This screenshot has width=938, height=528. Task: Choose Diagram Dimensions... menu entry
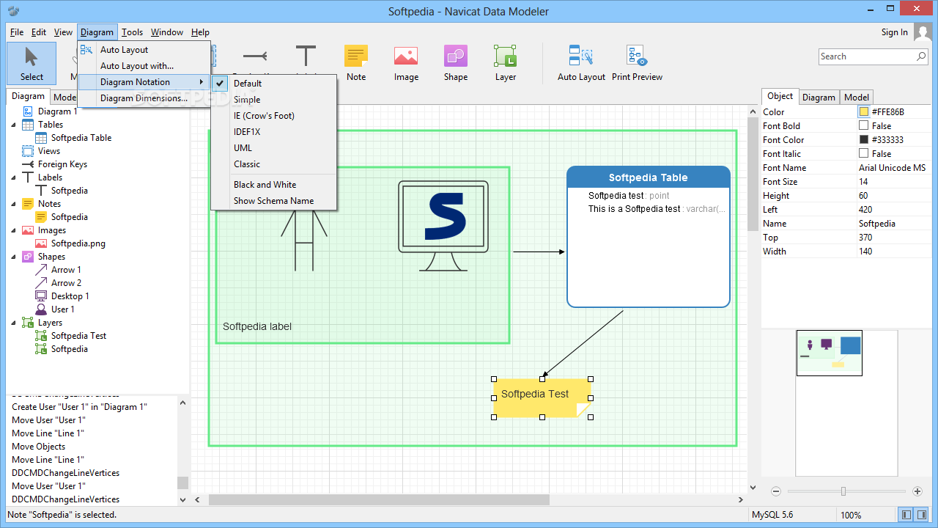pos(144,98)
